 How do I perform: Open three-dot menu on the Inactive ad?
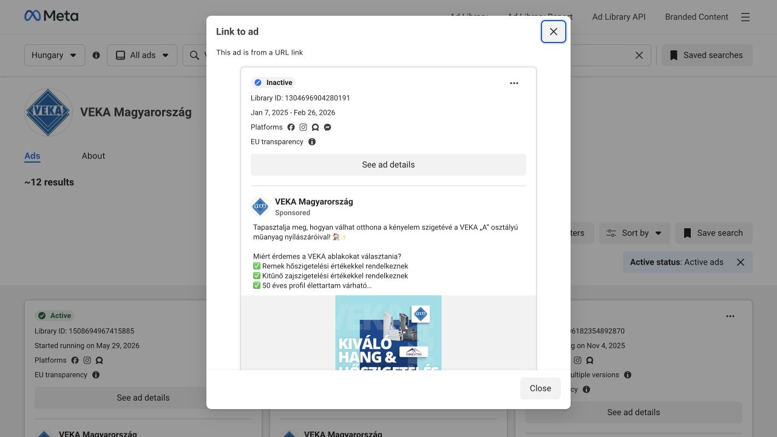click(514, 83)
